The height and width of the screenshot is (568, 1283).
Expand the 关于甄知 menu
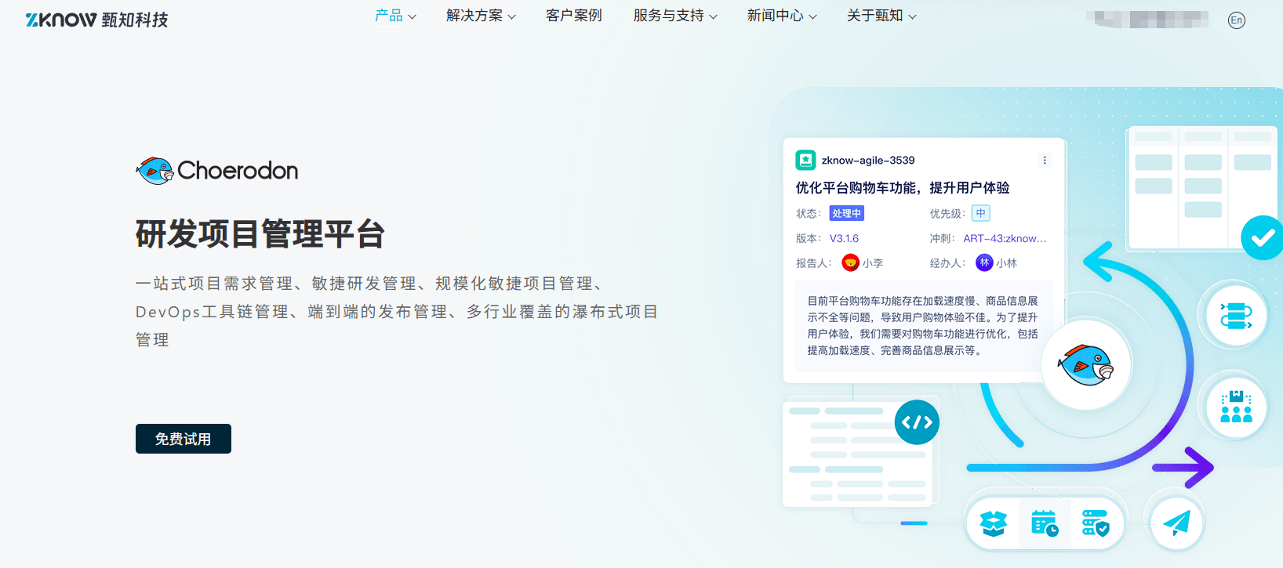[881, 16]
